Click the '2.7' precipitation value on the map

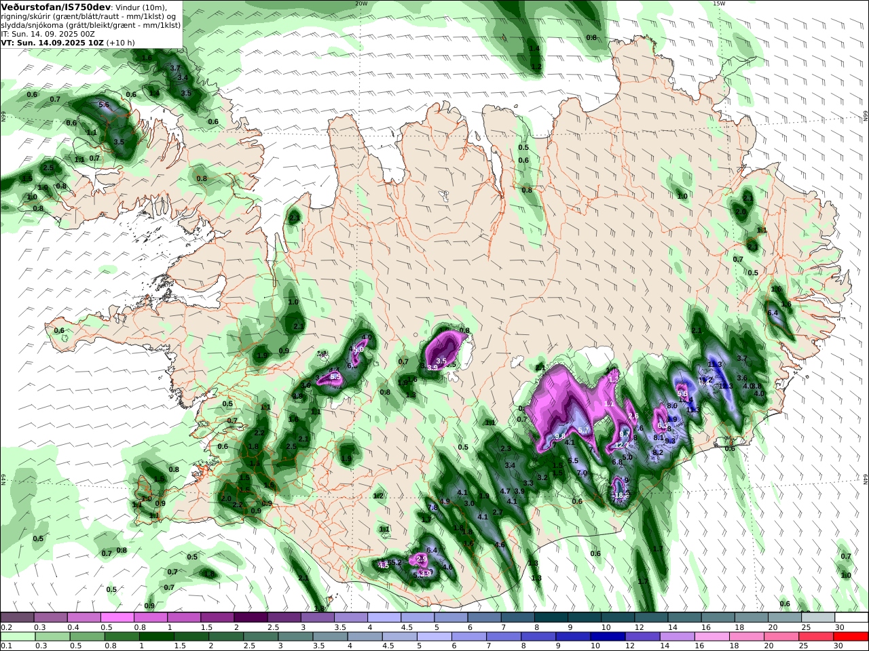pyautogui.click(x=498, y=513)
